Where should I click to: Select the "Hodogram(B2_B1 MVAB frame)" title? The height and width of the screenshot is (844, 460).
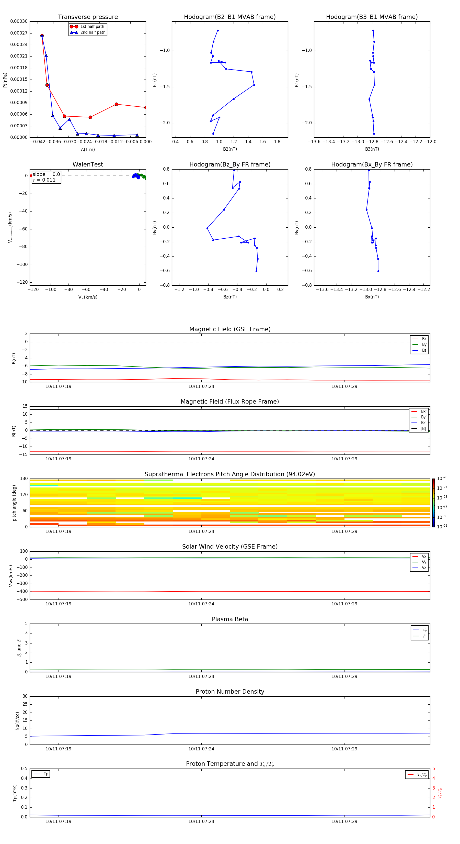click(x=230, y=17)
